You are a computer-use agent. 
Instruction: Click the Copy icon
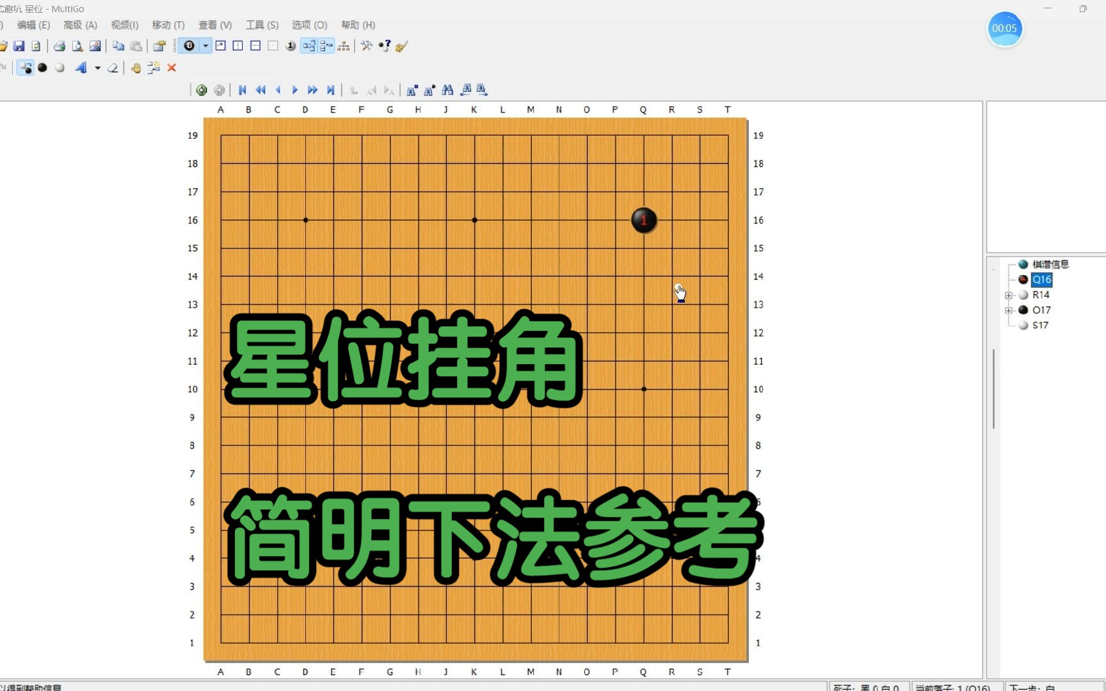[118, 46]
